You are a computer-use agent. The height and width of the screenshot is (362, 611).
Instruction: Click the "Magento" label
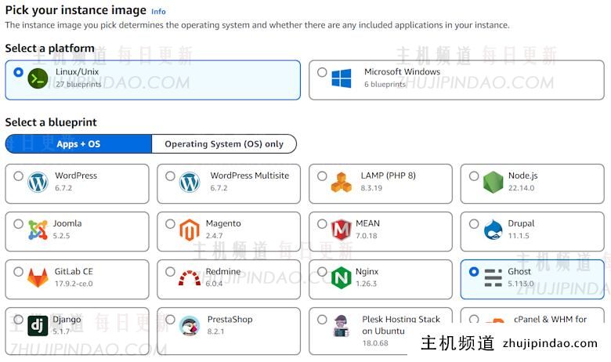(223, 223)
